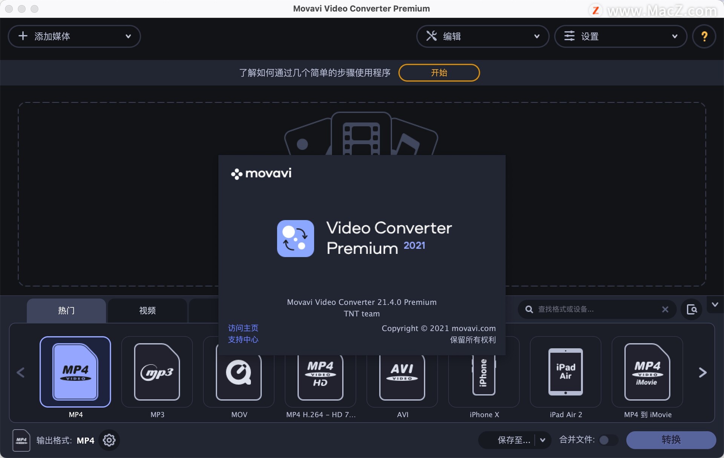The width and height of the screenshot is (724, 458).
Task: Select the MP4 video format preset
Action: (75, 372)
